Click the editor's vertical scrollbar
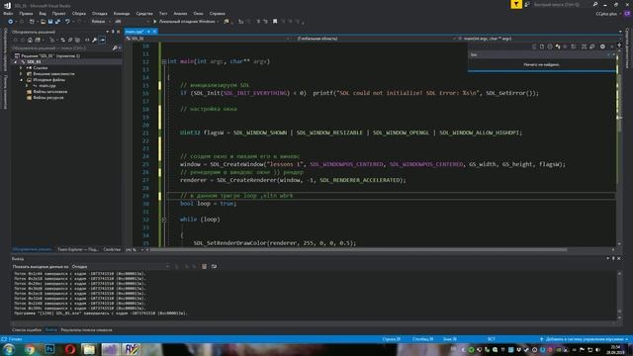Viewport: 633px width, 356px height. (619, 146)
